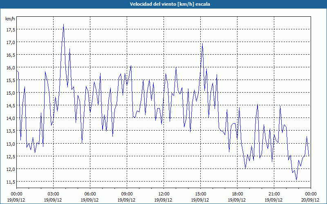Click the 13,0 y-axis value
Screen dimensions: 327x204
(x=11, y=144)
